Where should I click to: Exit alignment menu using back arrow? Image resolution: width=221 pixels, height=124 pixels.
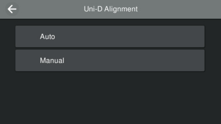click(12, 9)
